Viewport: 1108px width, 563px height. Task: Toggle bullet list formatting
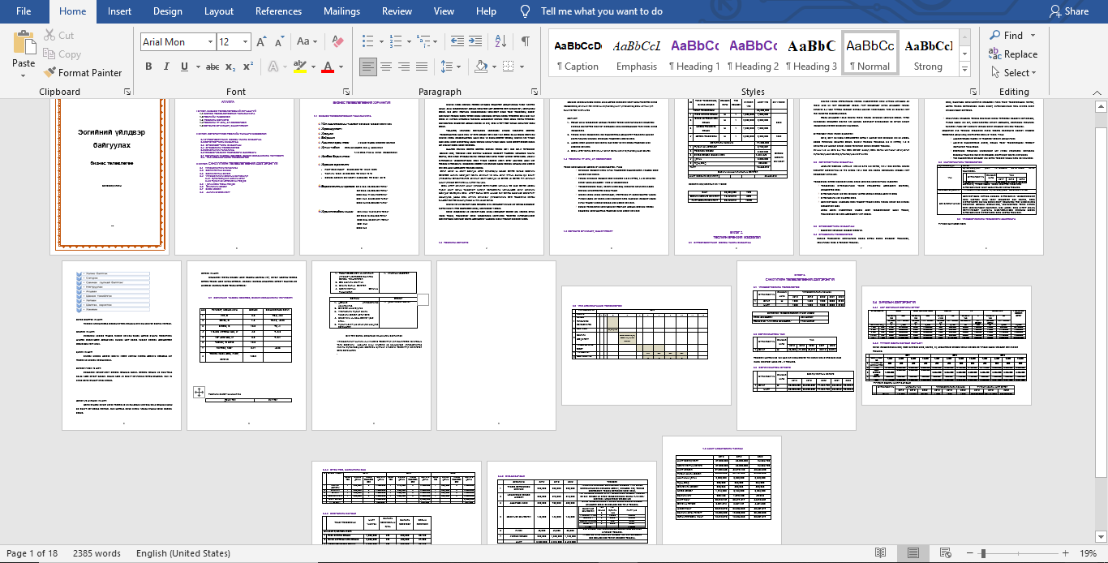coord(367,41)
